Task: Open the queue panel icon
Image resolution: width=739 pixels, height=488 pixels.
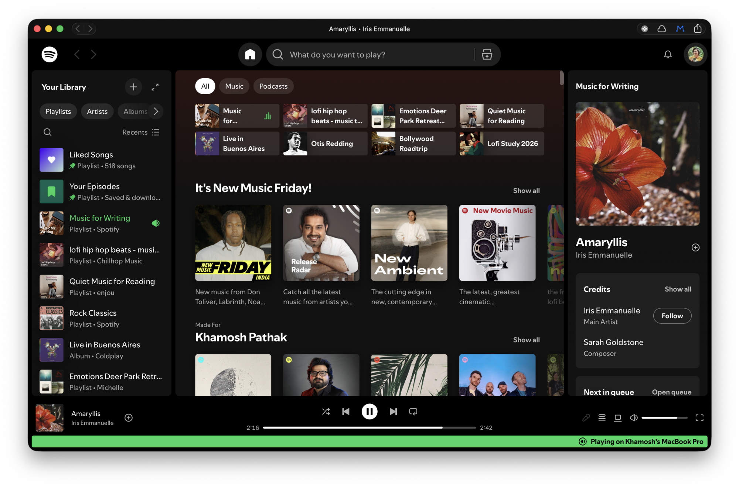Action: 602,417
